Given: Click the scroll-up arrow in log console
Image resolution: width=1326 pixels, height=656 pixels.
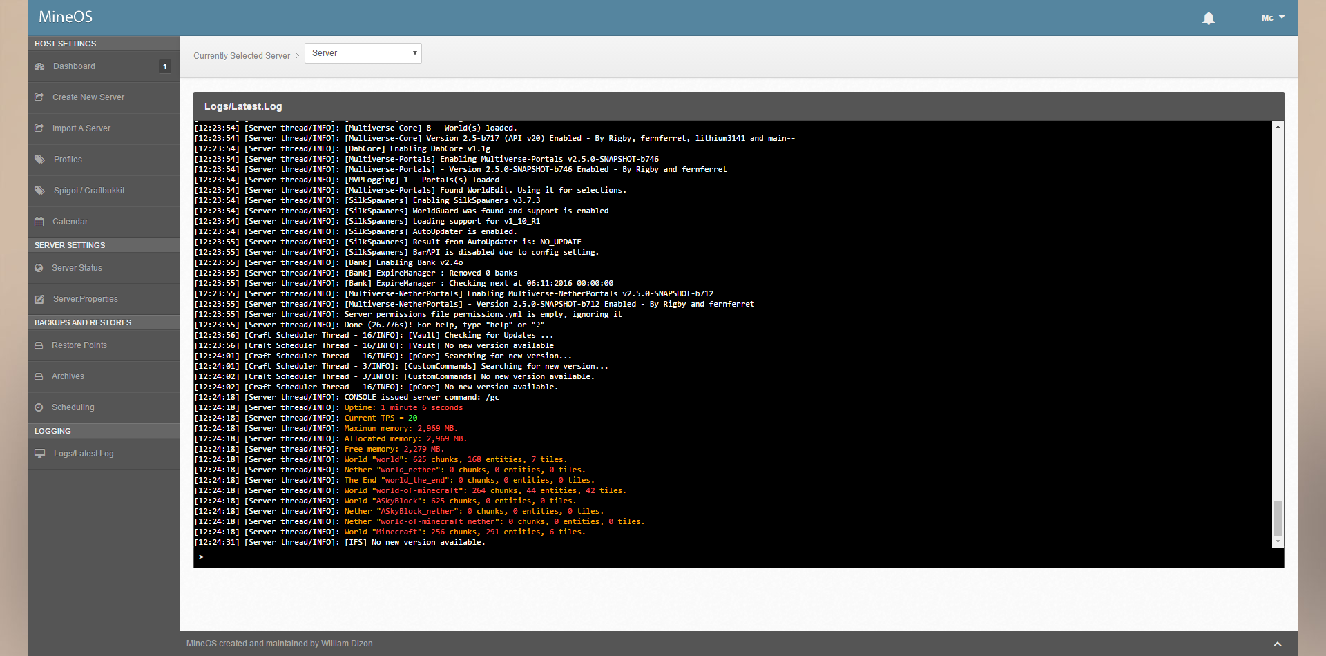Looking at the screenshot, I should [x=1278, y=127].
